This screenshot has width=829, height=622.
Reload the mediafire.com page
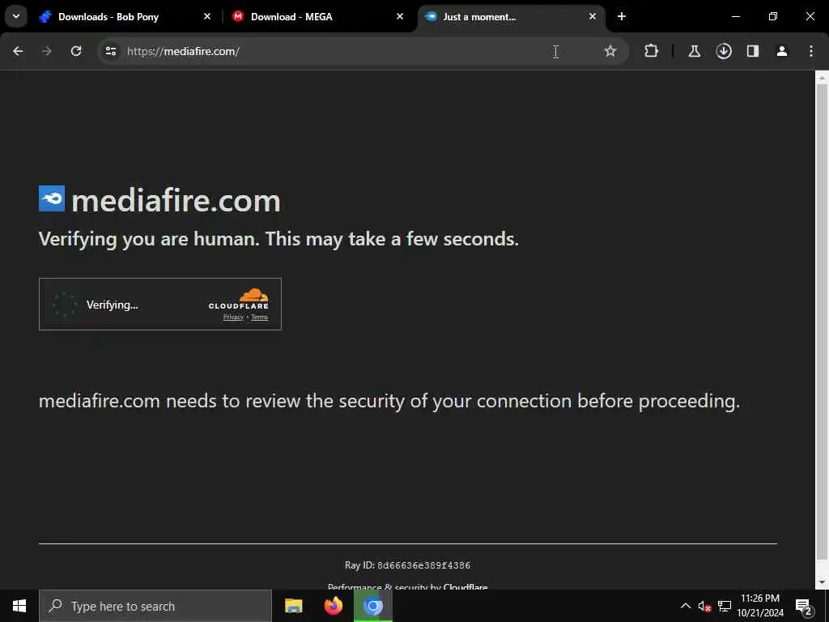click(76, 51)
